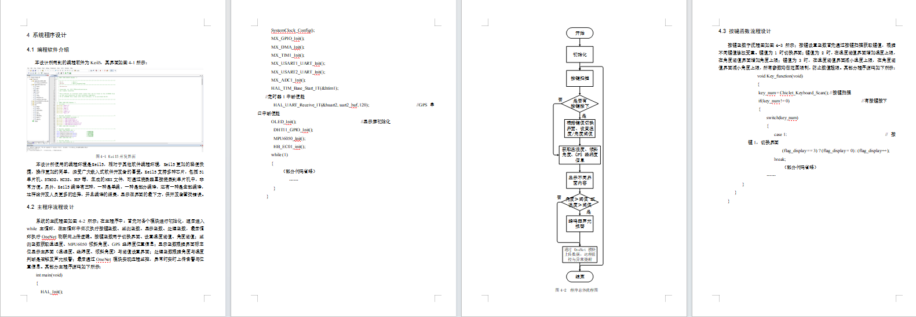This screenshot has height=317, width=916.
Task: Click the code line 'break;'
Action: (780, 160)
